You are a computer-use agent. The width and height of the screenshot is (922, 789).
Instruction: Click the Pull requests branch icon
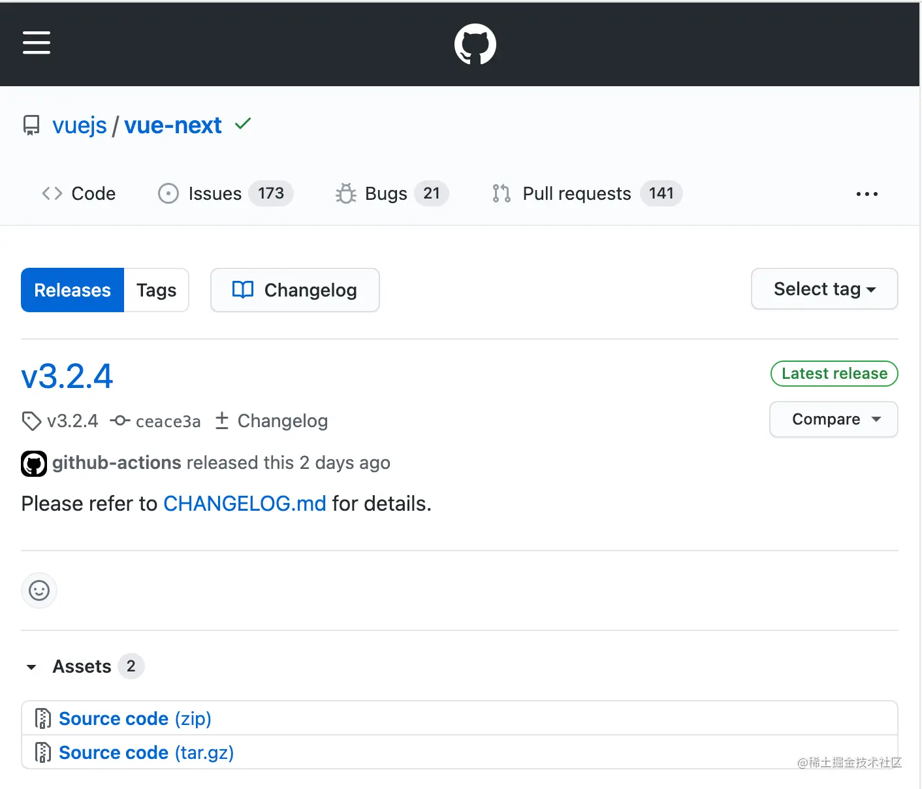501,193
